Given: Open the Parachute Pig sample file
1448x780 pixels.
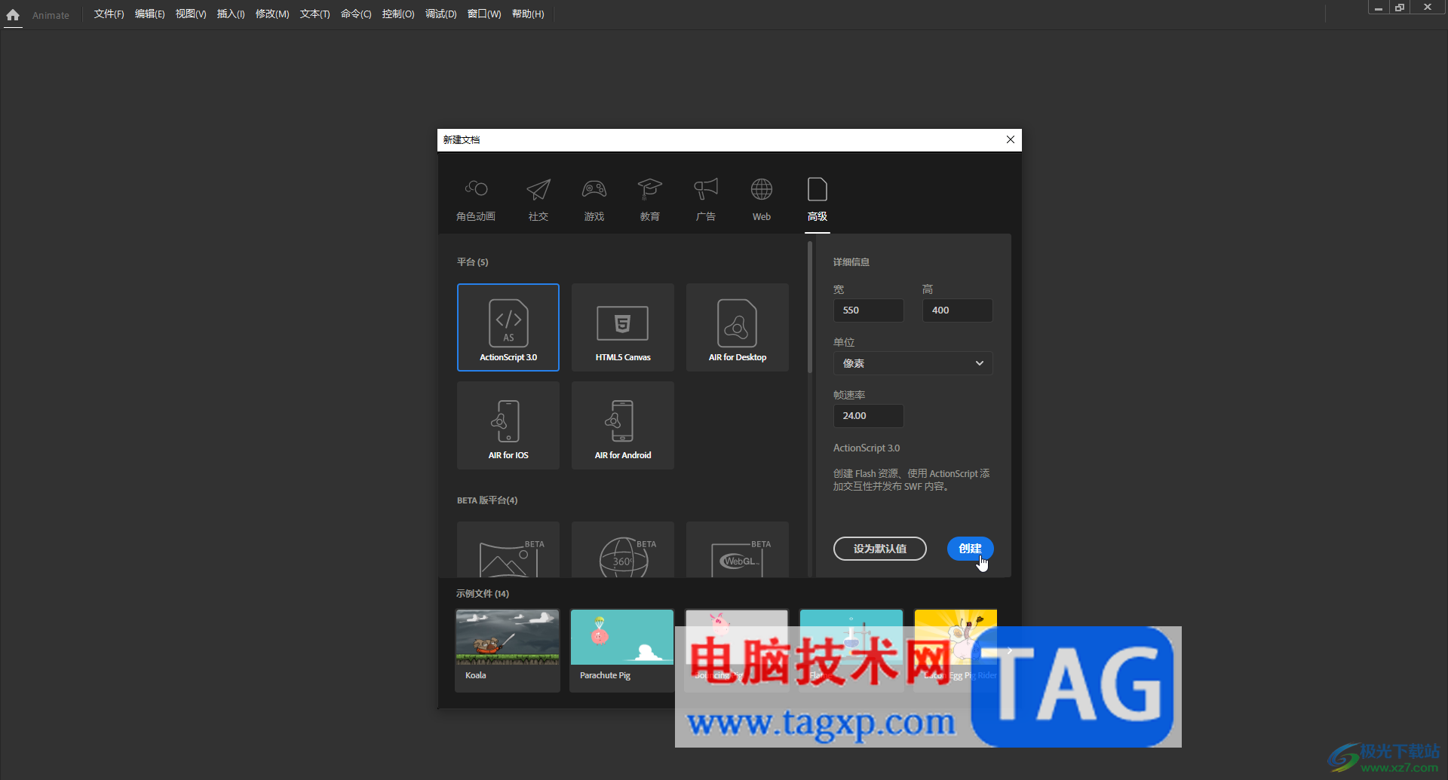Looking at the screenshot, I should click(622, 650).
